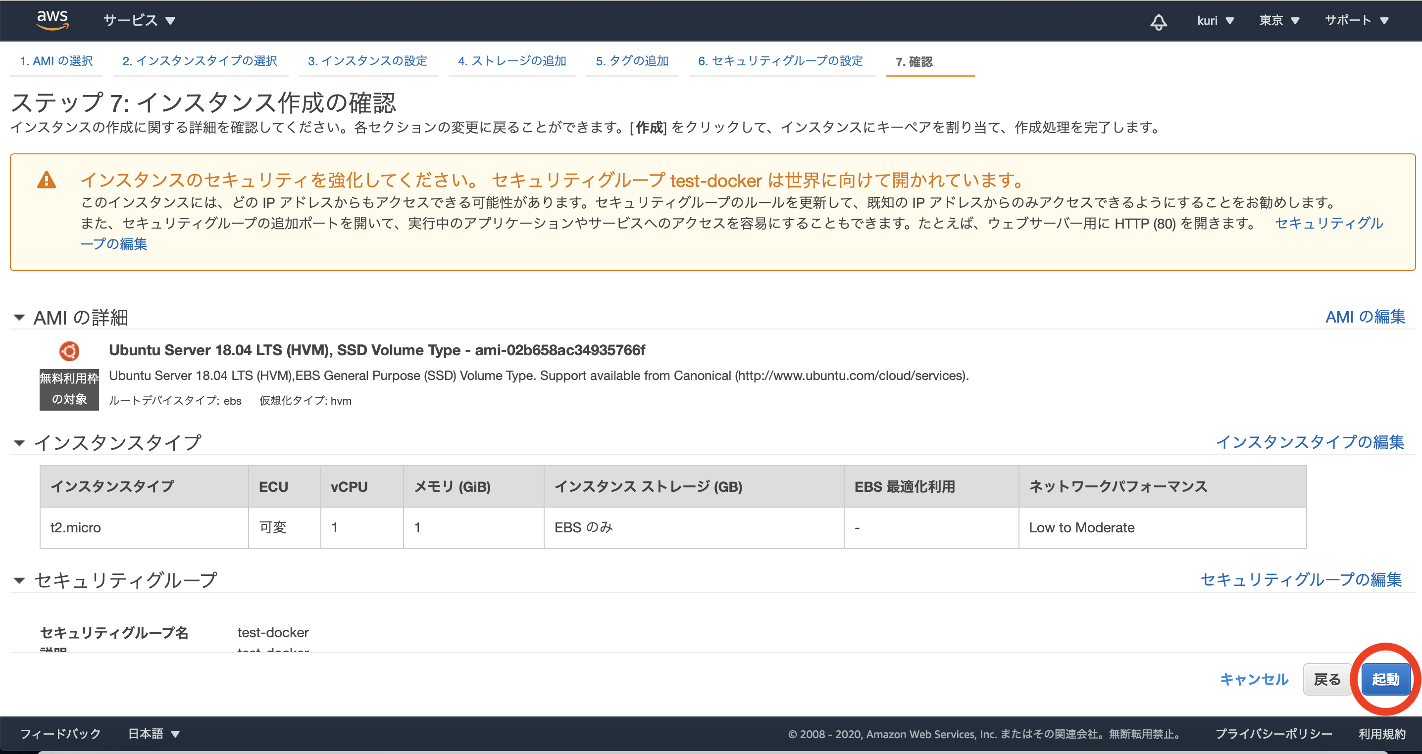Go to step 4. ストレージの追加 tab
Screen dimensions: 1422x754
512,61
